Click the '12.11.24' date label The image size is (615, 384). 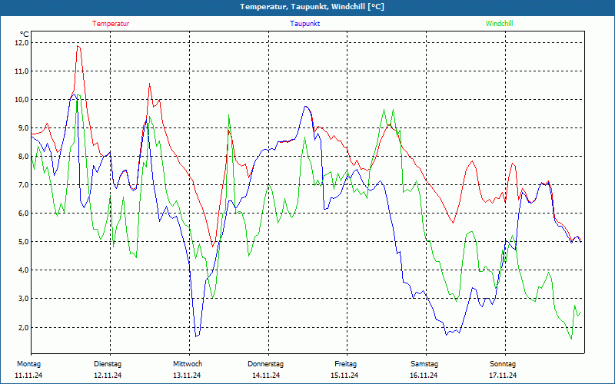pyautogui.click(x=108, y=376)
